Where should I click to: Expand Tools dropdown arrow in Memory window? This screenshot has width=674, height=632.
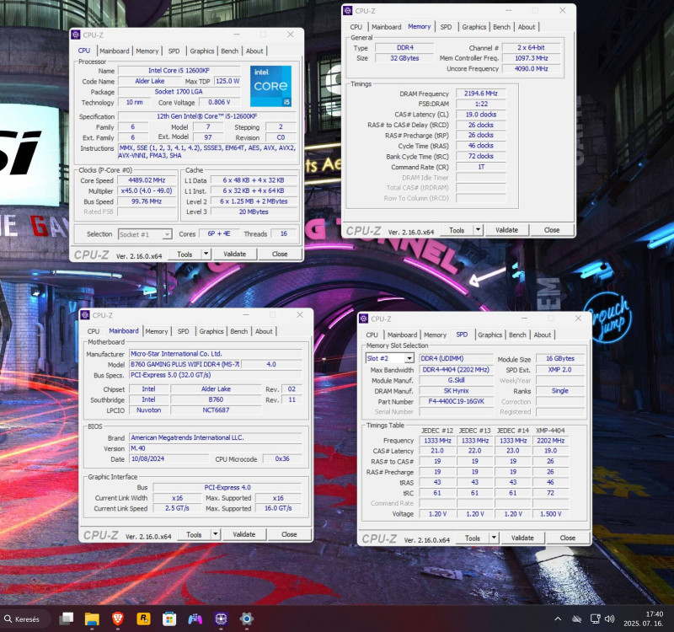click(x=478, y=230)
